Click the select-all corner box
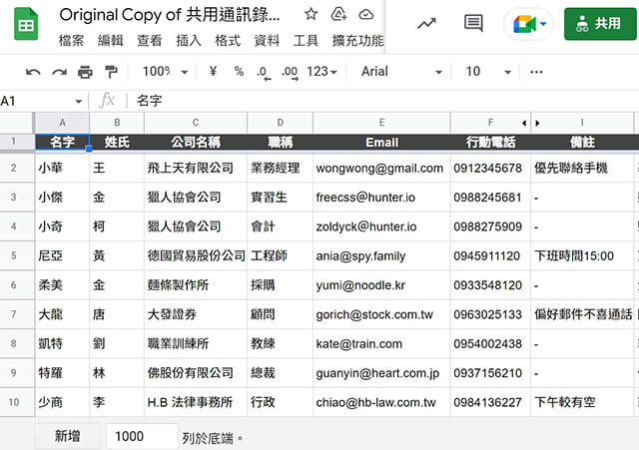 pos(16,123)
